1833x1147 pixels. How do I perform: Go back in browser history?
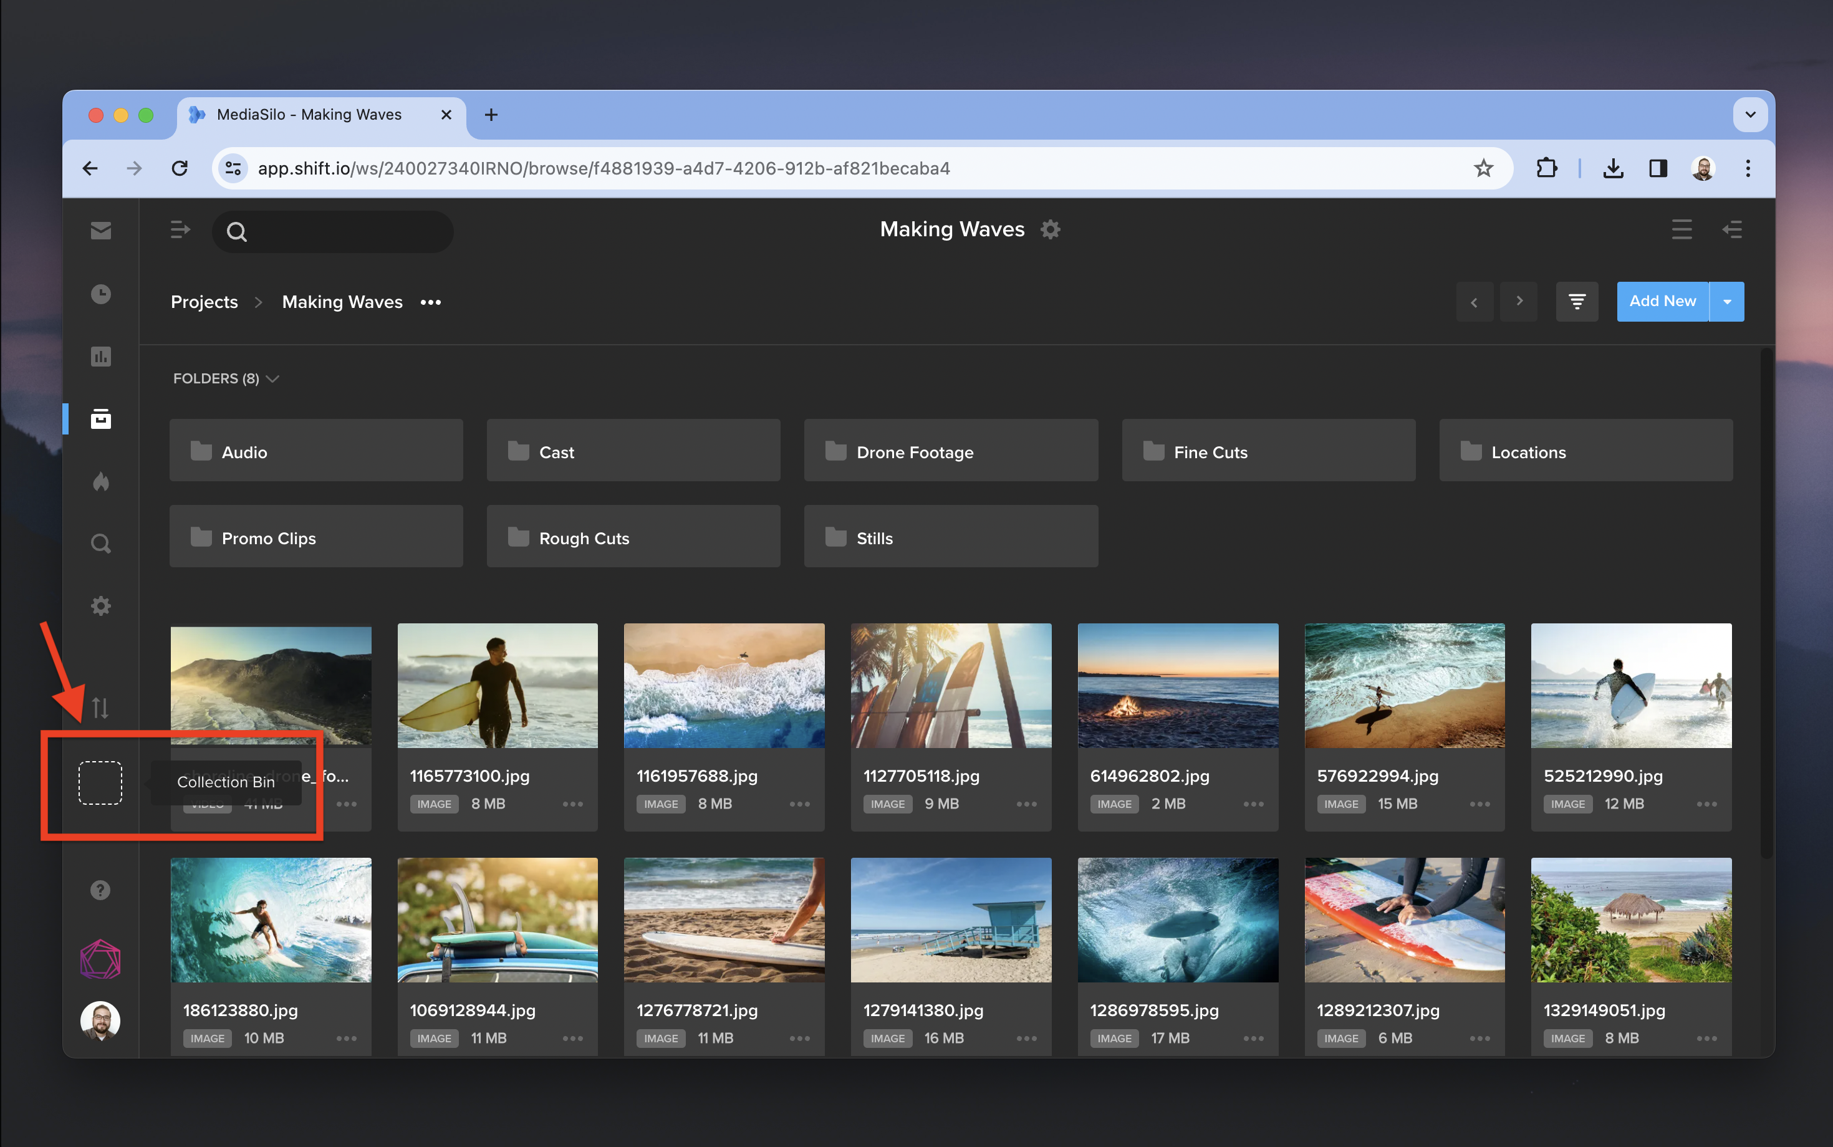[90, 168]
